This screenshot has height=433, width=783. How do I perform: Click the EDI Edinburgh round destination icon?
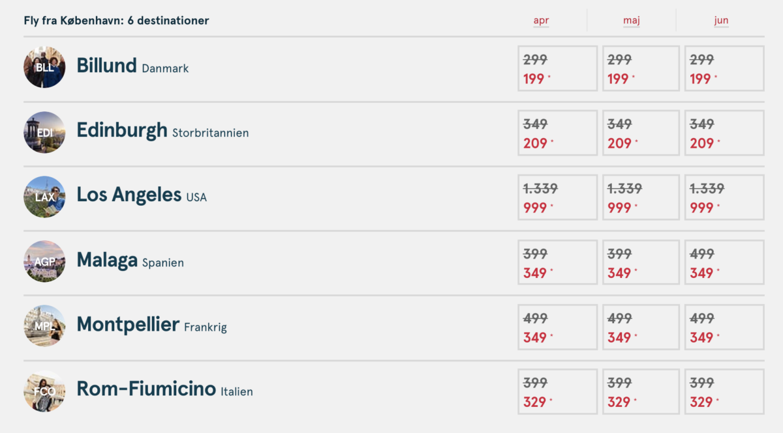[x=44, y=132]
